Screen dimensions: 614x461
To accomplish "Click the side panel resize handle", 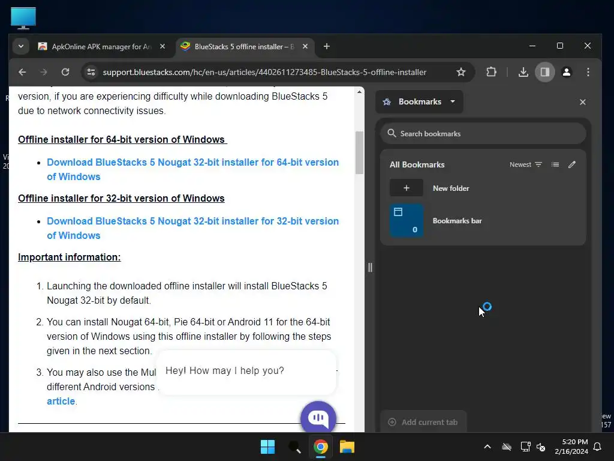I will click(370, 268).
